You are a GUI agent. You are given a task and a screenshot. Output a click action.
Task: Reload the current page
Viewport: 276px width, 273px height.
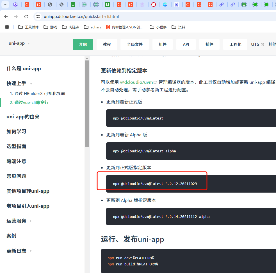(26, 17)
